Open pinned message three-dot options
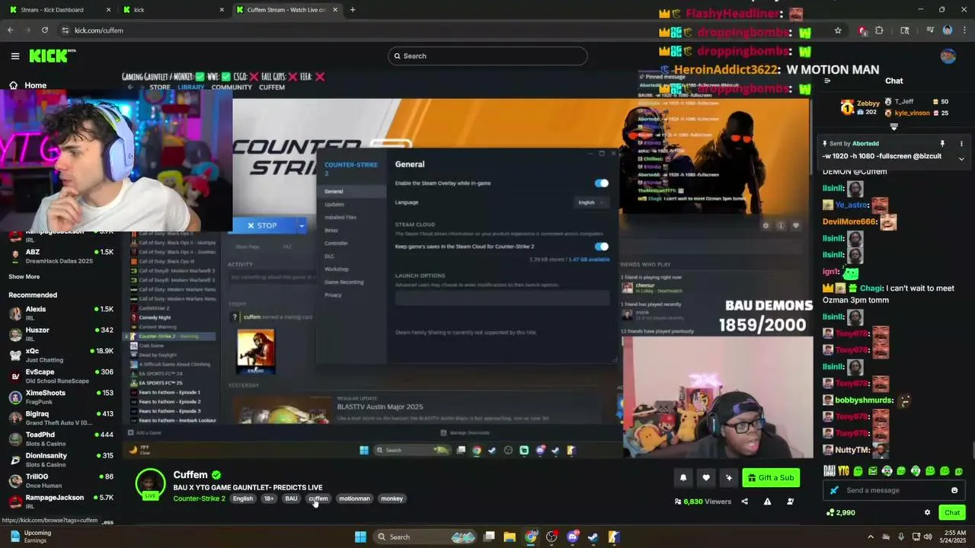975x548 pixels. tap(961, 144)
